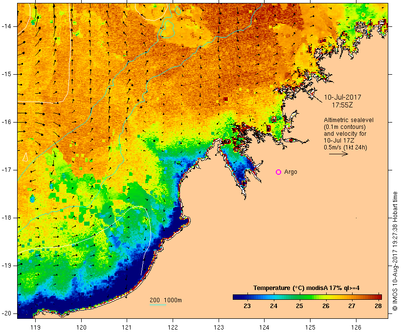Click the '200 1000m' bathymetry legend text
Image resolution: width=401 pixels, height=332 pixels.
166,300
